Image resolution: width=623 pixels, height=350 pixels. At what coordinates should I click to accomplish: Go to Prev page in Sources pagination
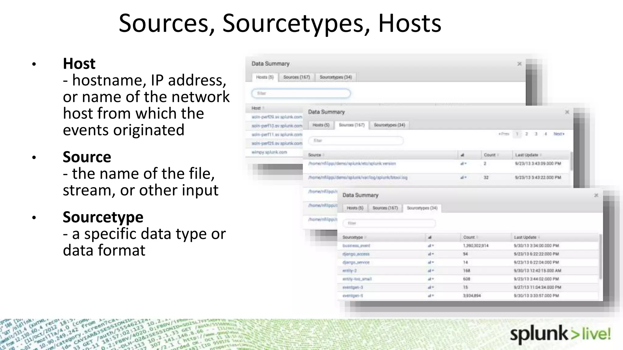click(x=504, y=134)
